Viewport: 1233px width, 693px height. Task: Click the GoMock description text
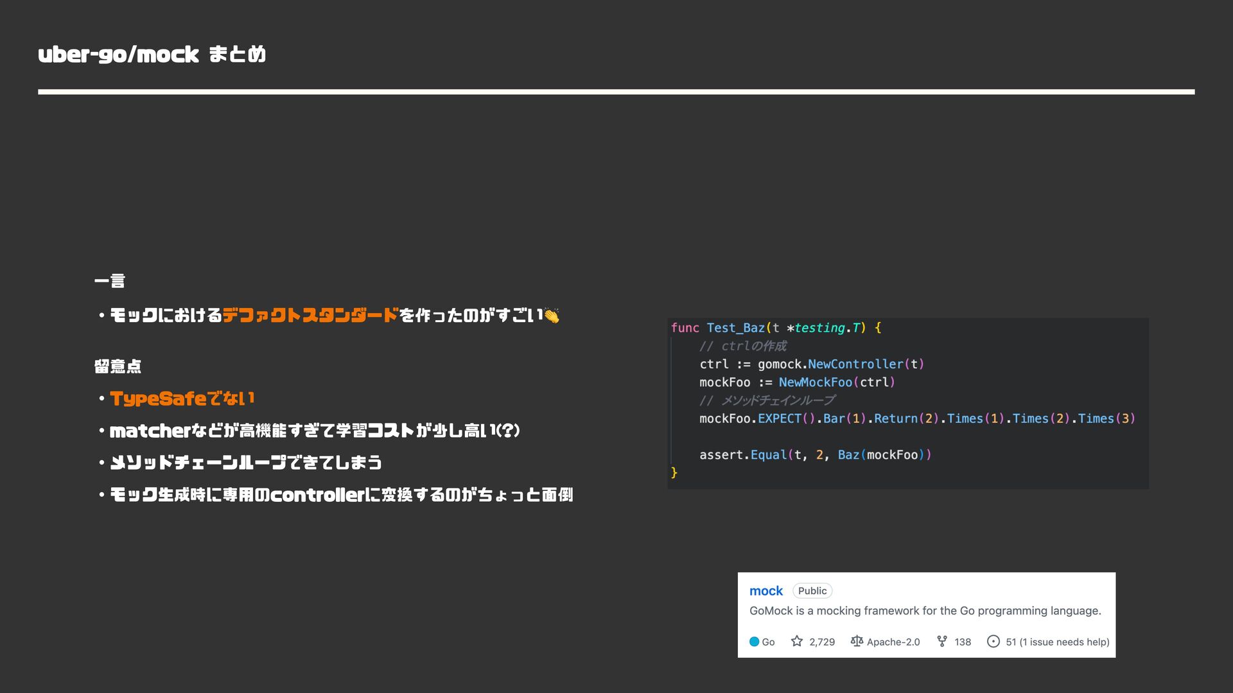[x=925, y=611]
